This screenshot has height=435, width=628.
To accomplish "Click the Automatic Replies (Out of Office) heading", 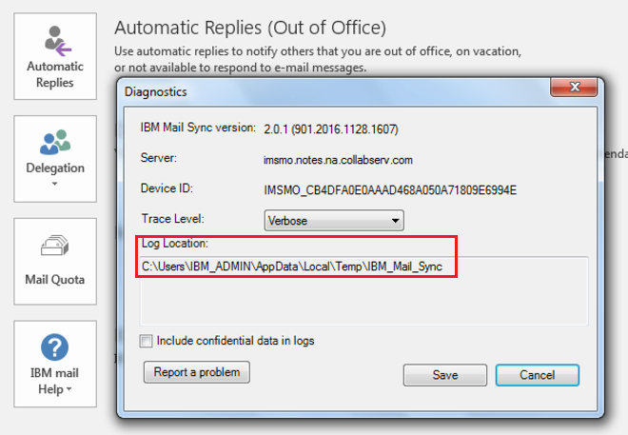I will [x=250, y=28].
